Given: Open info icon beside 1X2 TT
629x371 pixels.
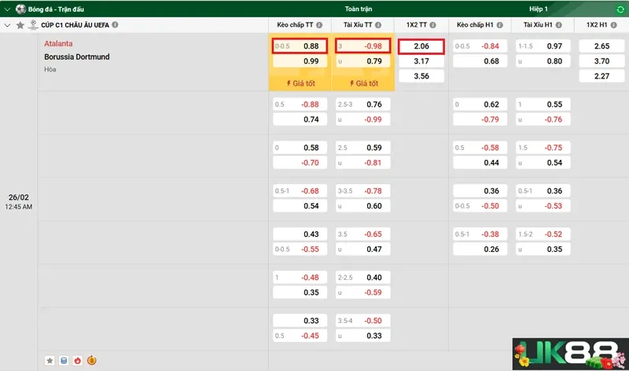Looking at the screenshot, I should (x=433, y=25).
